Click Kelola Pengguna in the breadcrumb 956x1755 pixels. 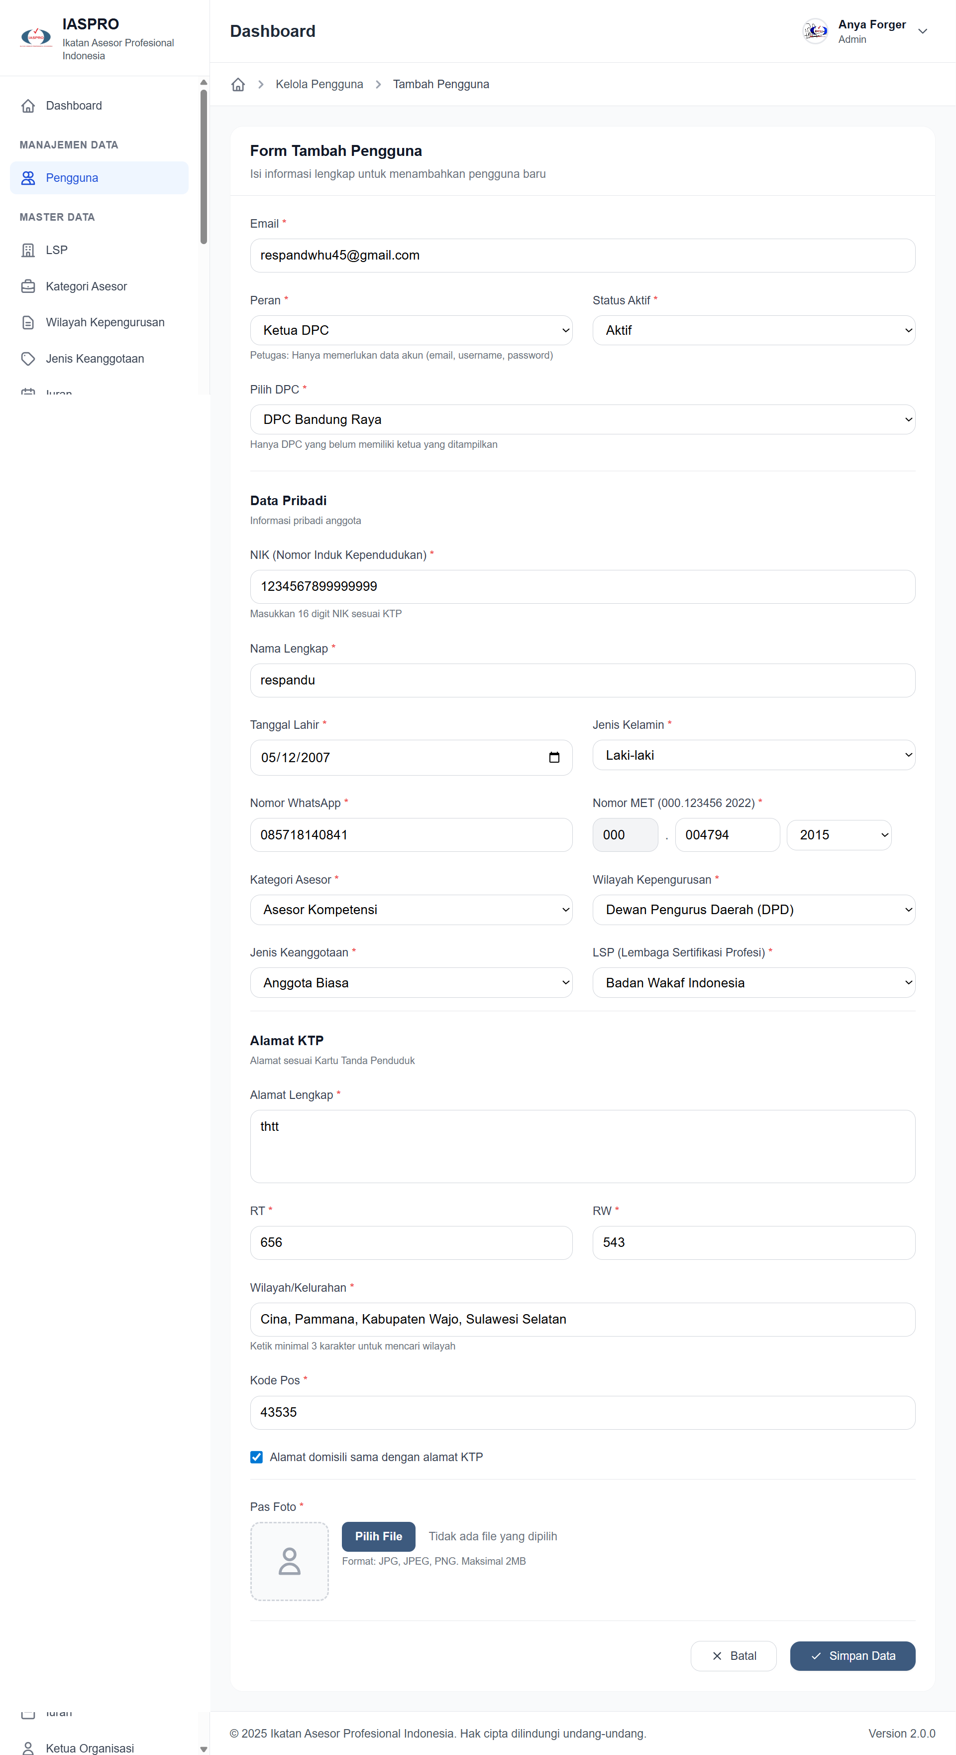point(319,84)
